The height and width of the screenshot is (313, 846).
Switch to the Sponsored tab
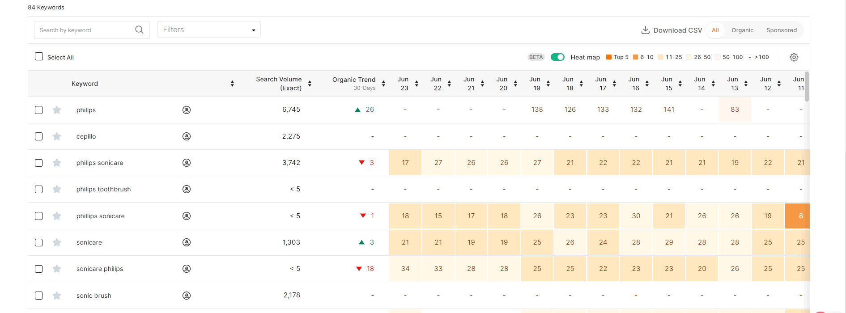pos(782,30)
